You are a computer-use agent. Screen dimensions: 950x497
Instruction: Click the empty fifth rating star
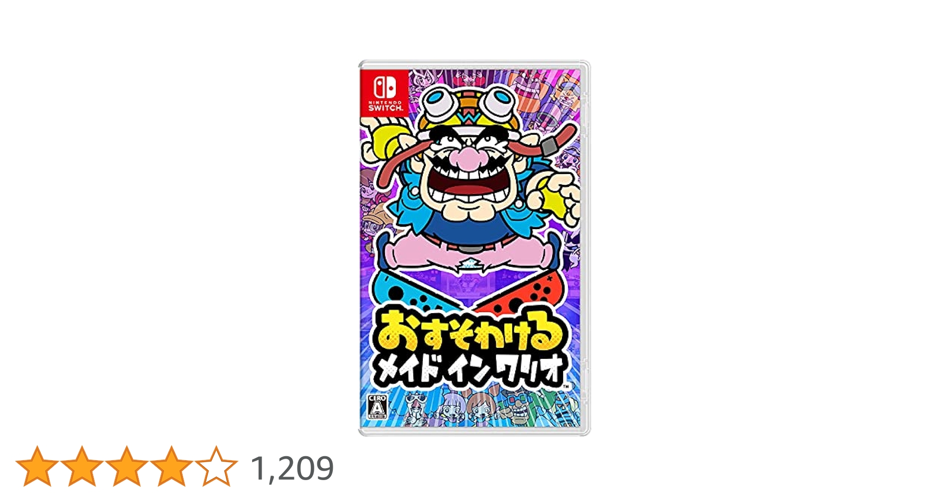point(216,466)
